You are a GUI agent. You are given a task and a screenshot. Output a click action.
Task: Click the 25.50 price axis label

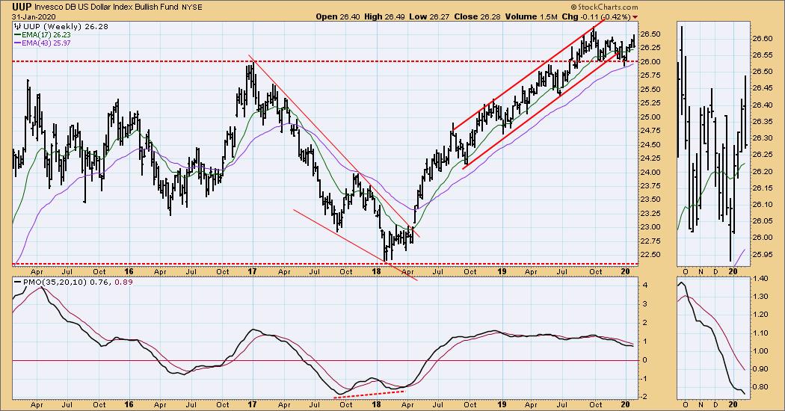[650, 90]
